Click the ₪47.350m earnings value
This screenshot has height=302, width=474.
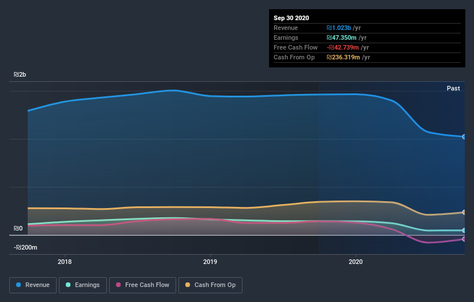click(x=342, y=37)
